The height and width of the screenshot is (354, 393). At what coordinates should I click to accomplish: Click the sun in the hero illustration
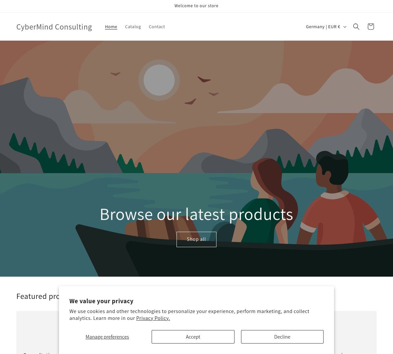coord(159,80)
